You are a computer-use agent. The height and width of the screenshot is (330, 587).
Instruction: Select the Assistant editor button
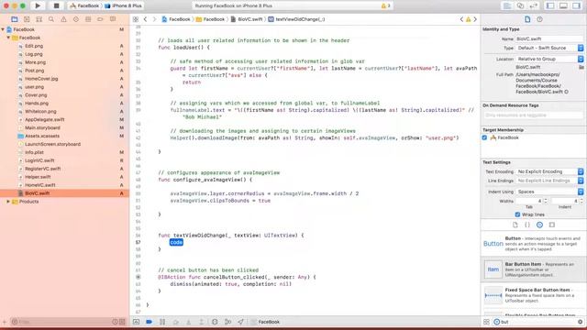pos(520,5)
